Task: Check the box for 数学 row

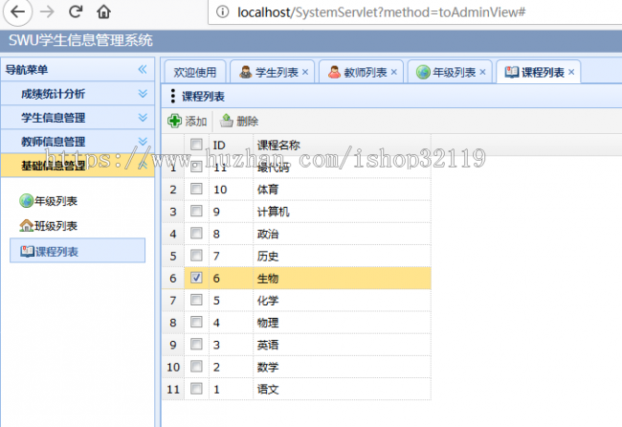Action: (x=196, y=367)
